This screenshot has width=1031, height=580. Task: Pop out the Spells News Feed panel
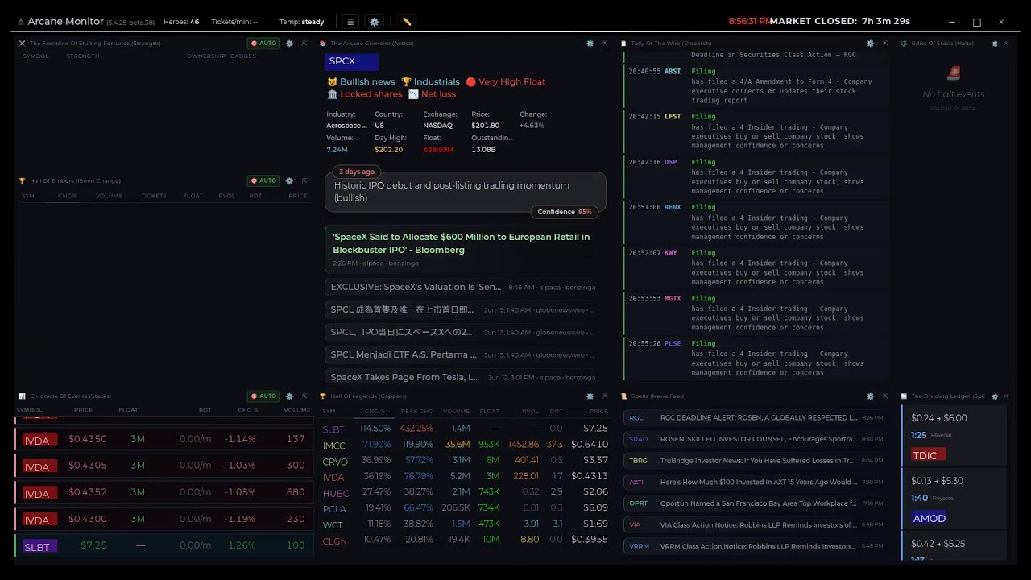tap(885, 396)
